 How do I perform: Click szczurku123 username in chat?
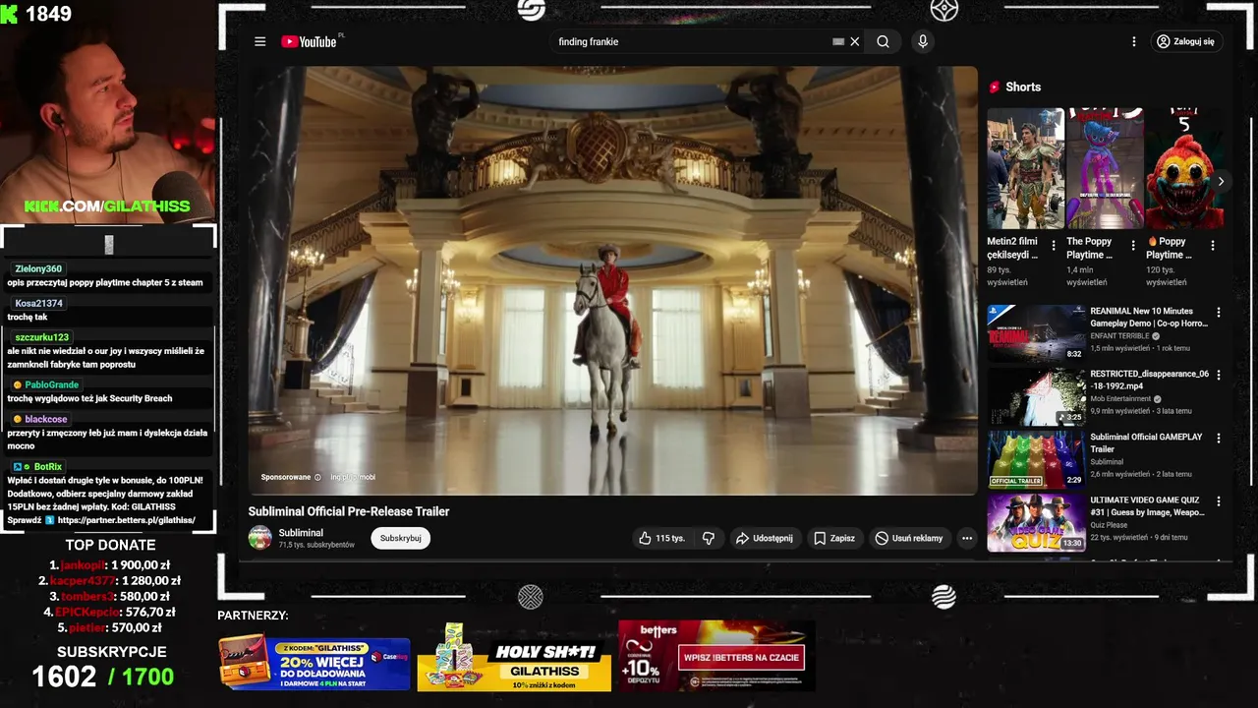tap(42, 337)
